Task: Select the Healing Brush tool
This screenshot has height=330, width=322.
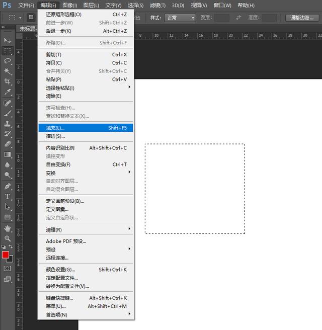Action: [8, 103]
